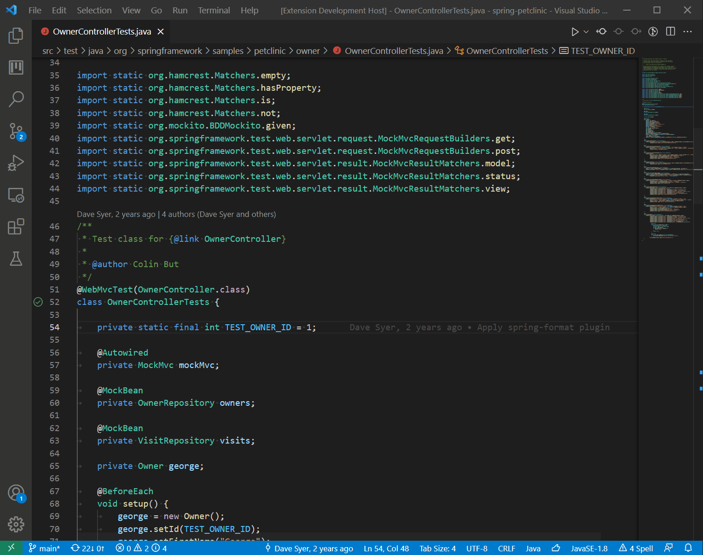Change the CRLF line ending setting
This screenshot has height=555, width=703.
[x=506, y=548]
